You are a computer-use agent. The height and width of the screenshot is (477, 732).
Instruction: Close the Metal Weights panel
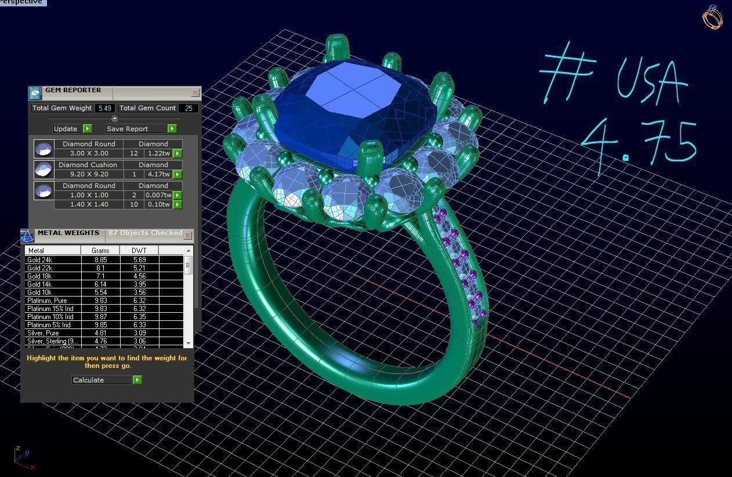(187, 235)
